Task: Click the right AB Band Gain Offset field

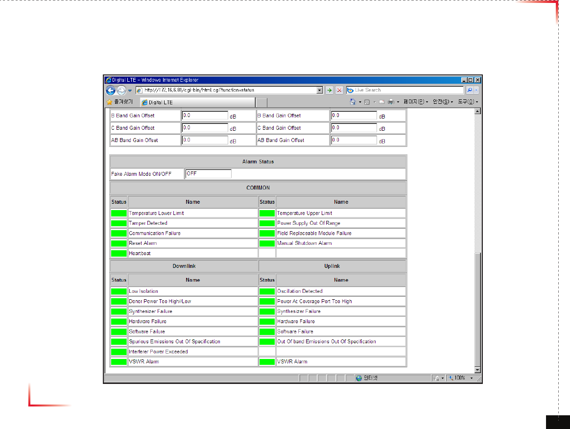Action: click(x=354, y=141)
